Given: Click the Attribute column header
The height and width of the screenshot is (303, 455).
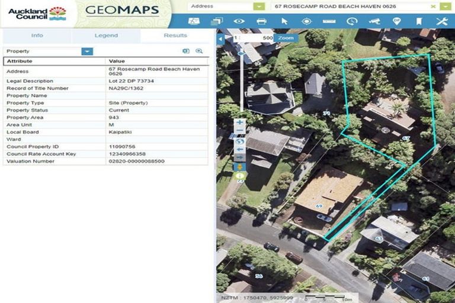Looking at the screenshot, I should pyautogui.click(x=55, y=61).
